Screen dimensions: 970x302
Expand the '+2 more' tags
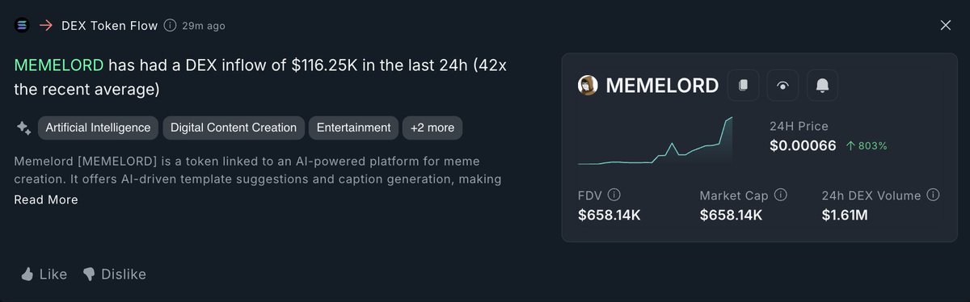[432, 128]
